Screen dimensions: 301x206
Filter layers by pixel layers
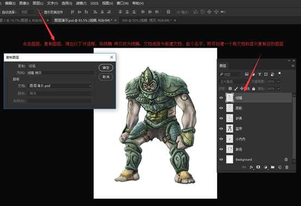(x=247, y=74)
